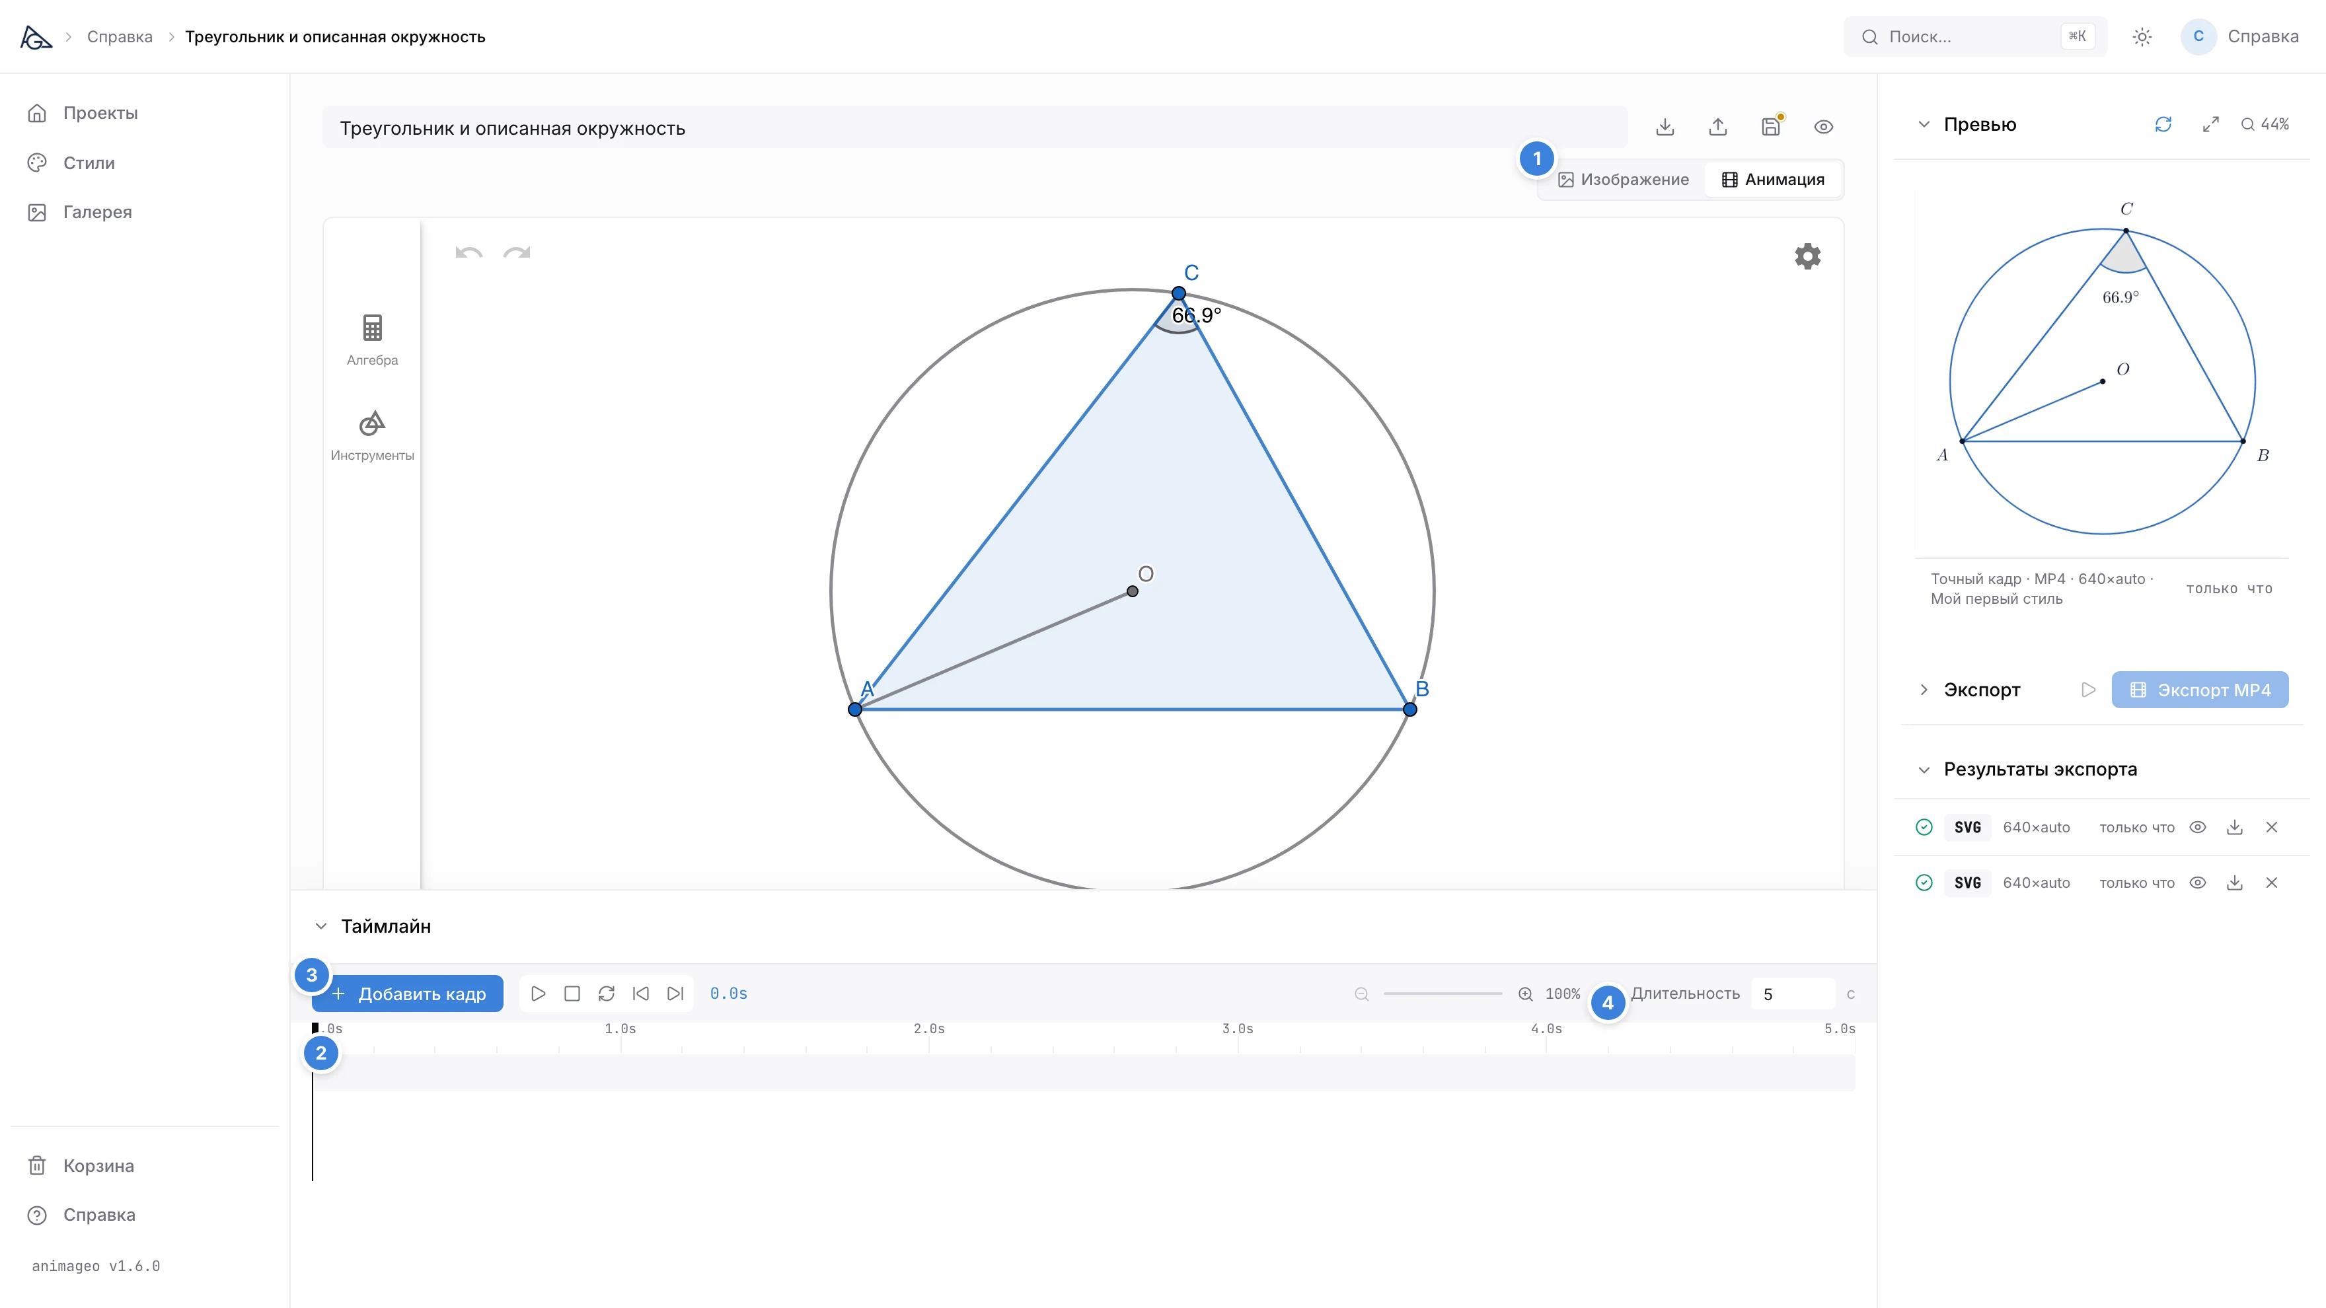
Task: Refresh the preview panel
Action: coord(2163,125)
